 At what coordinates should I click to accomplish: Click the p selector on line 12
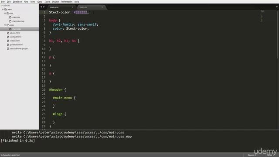pos(50,57)
